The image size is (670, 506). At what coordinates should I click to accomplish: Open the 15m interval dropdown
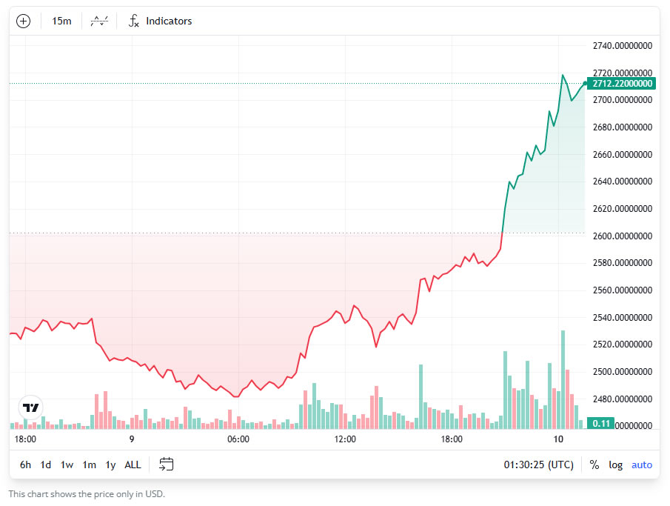61,21
